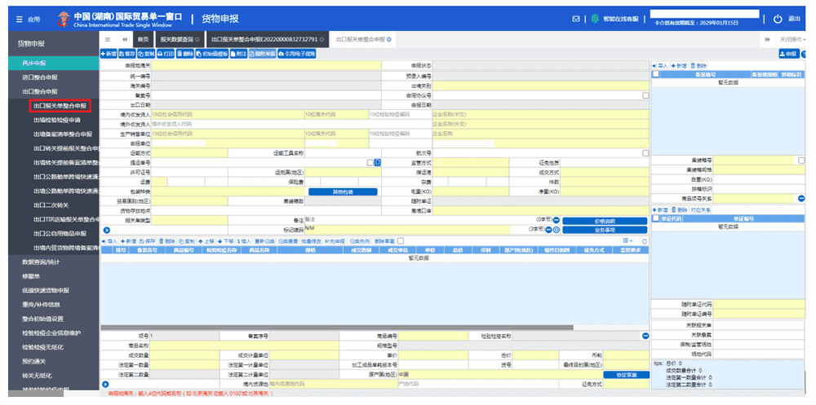Switch to the 报关数据查询 tab

pyautogui.click(x=178, y=39)
